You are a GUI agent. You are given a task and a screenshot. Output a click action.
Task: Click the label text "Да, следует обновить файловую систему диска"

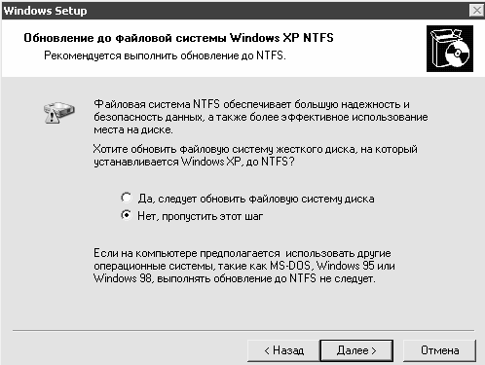(256, 199)
